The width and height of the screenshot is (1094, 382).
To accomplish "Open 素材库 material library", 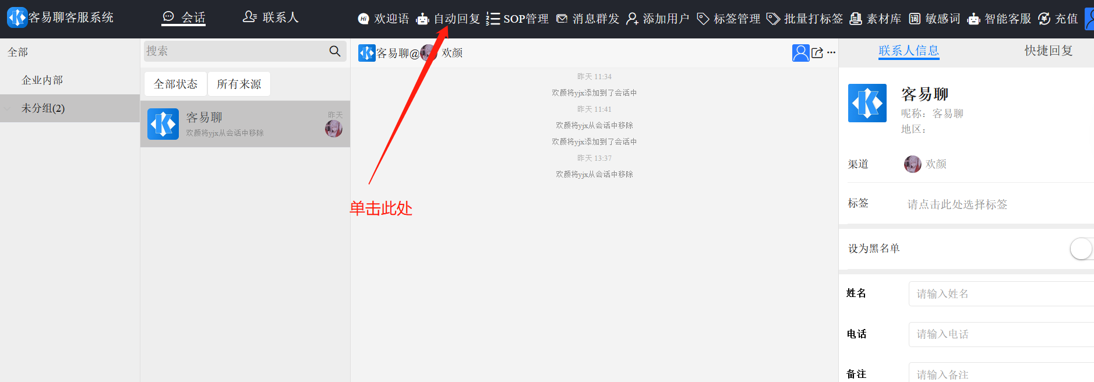I will [876, 19].
